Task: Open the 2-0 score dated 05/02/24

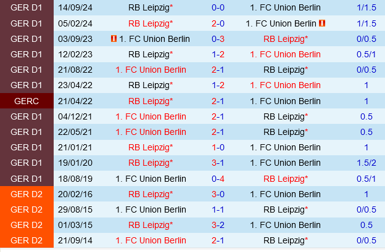Action: click(x=218, y=23)
